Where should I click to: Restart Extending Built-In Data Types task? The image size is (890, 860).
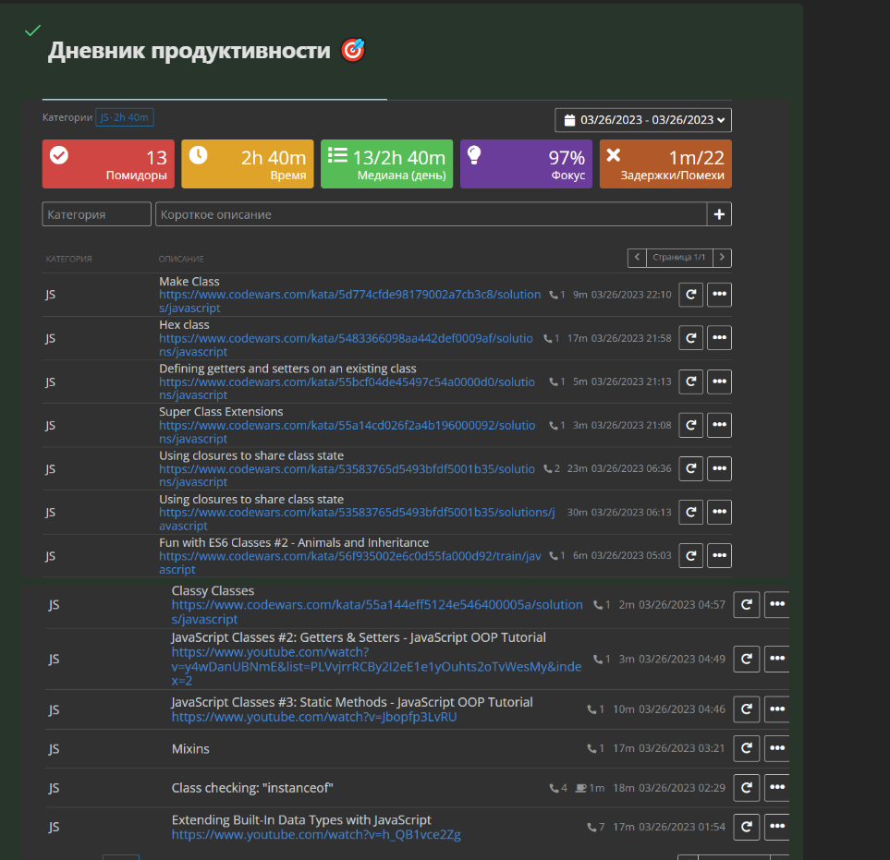[x=746, y=827]
